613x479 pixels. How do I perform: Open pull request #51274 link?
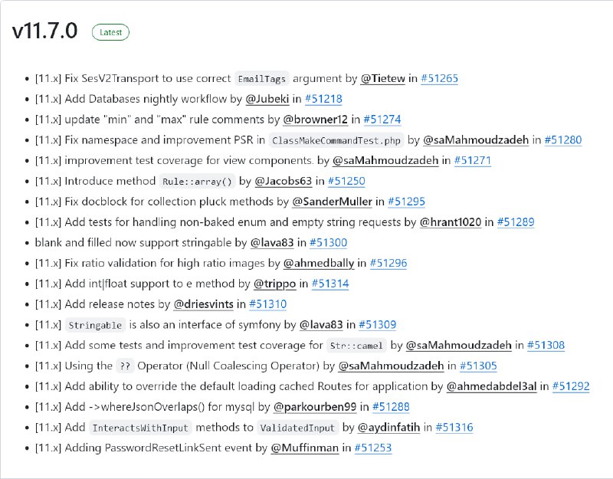(382, 120)
